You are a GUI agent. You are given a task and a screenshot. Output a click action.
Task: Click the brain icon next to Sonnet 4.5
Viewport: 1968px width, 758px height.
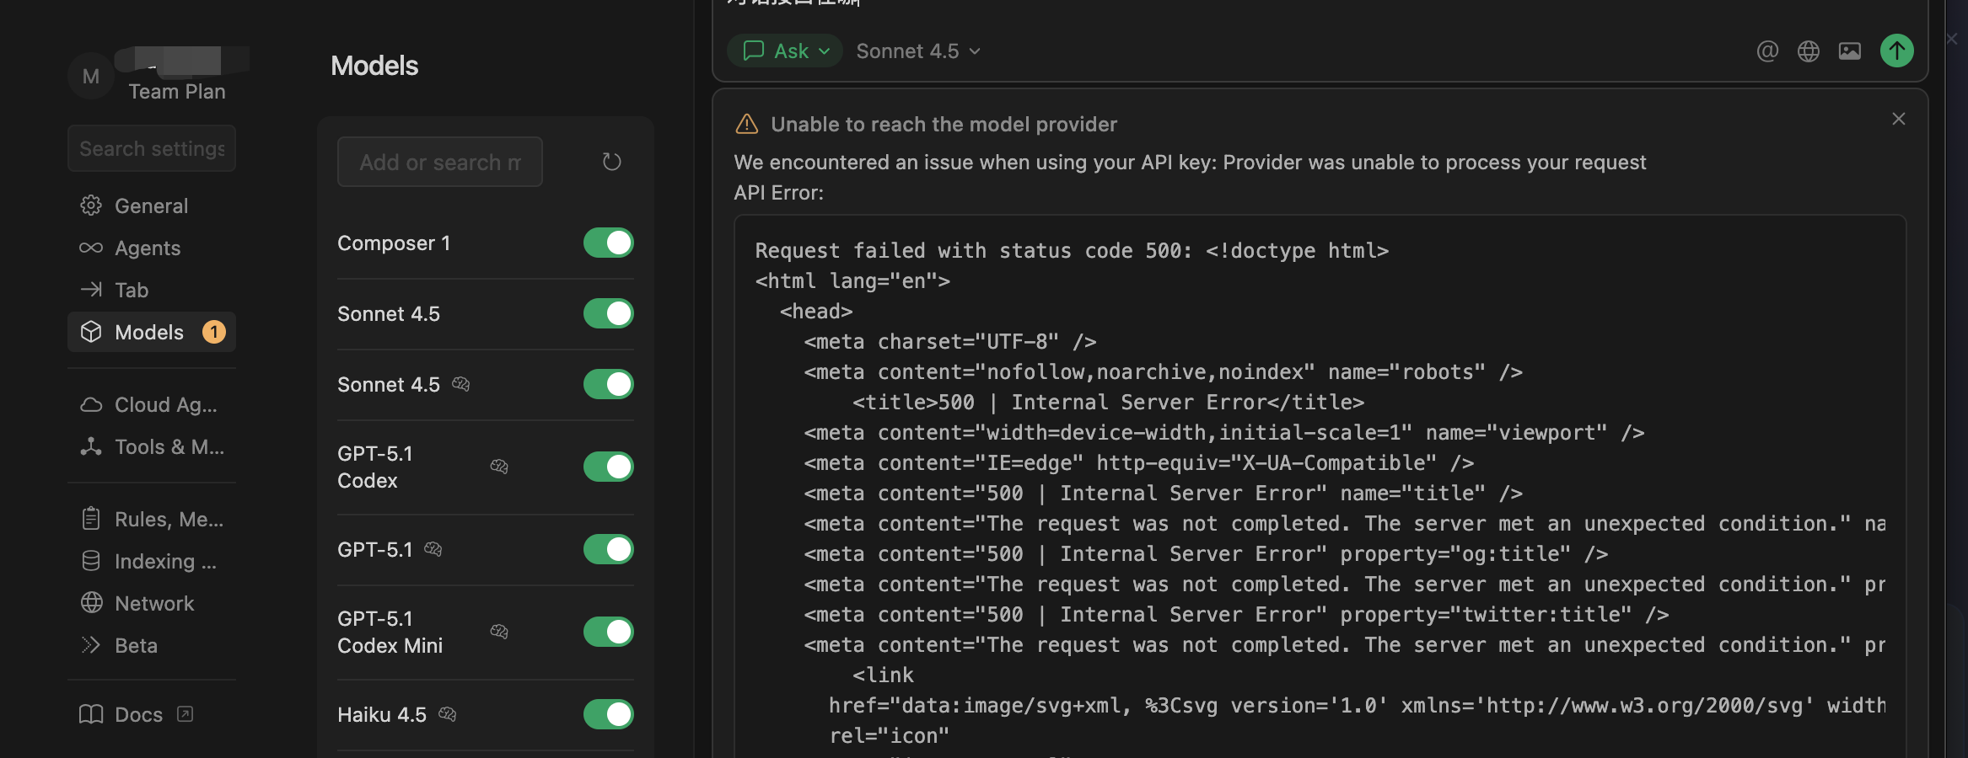[x=460, y=384]
